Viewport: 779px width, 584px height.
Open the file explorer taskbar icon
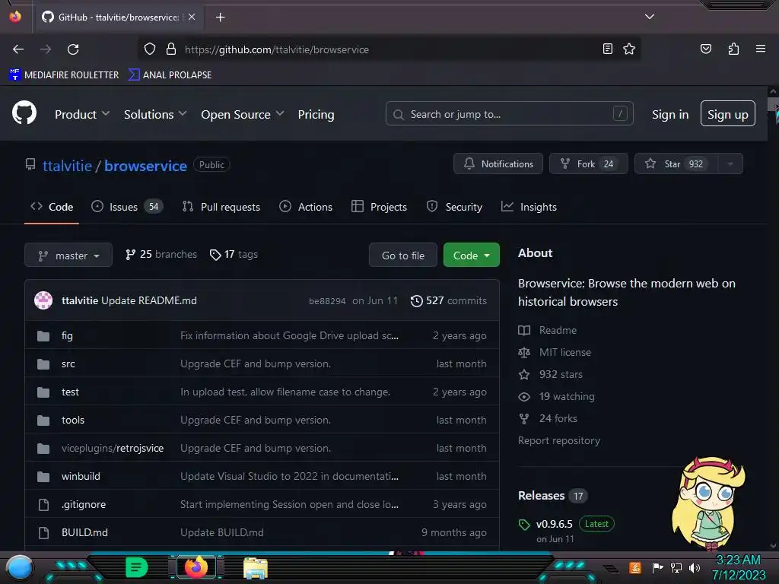tap(256, 568)
